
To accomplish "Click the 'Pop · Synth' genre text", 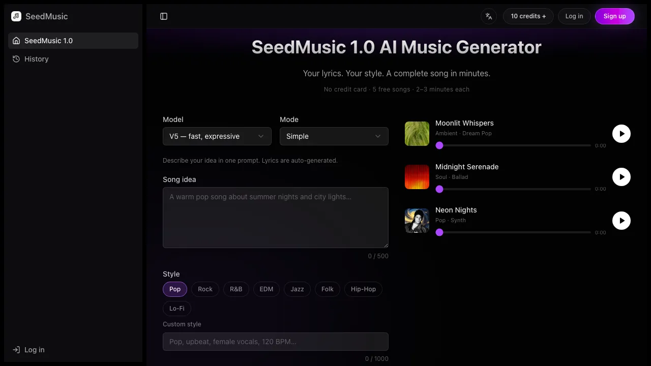I will 451,220.
